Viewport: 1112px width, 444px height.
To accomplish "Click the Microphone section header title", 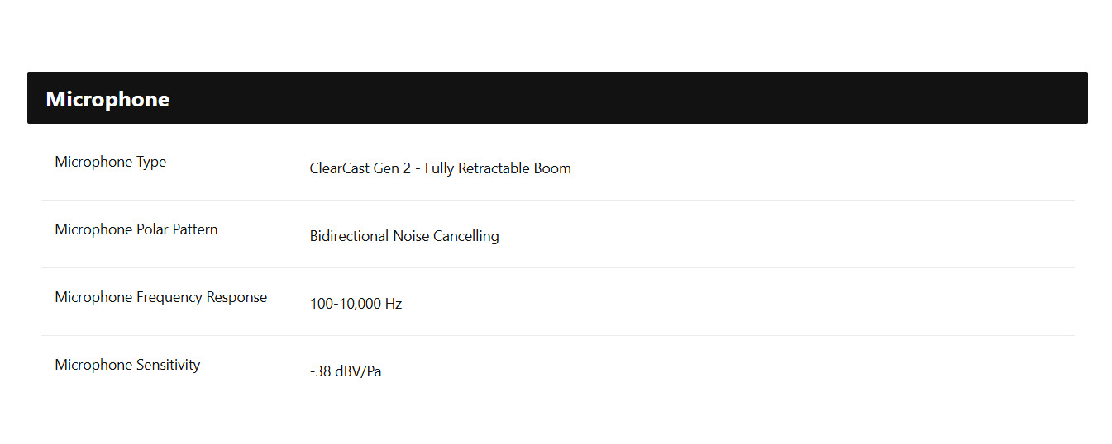I will [x=107, y=99].
